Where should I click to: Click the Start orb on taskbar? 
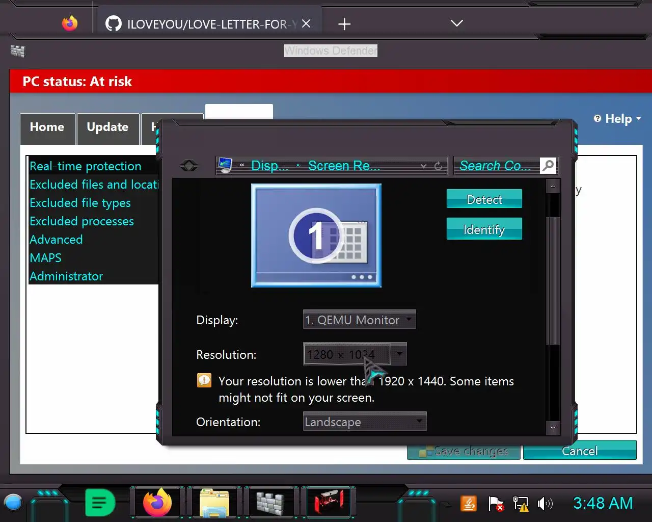pos(13,503)
